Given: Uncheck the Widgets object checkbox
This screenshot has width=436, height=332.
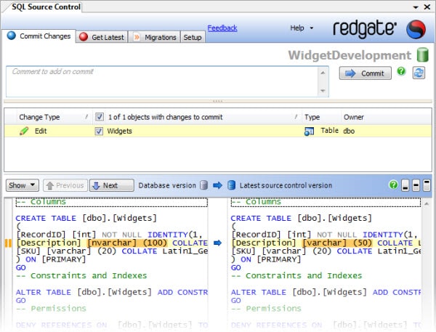Looking at the screenshot, I should tap(99, 131).
